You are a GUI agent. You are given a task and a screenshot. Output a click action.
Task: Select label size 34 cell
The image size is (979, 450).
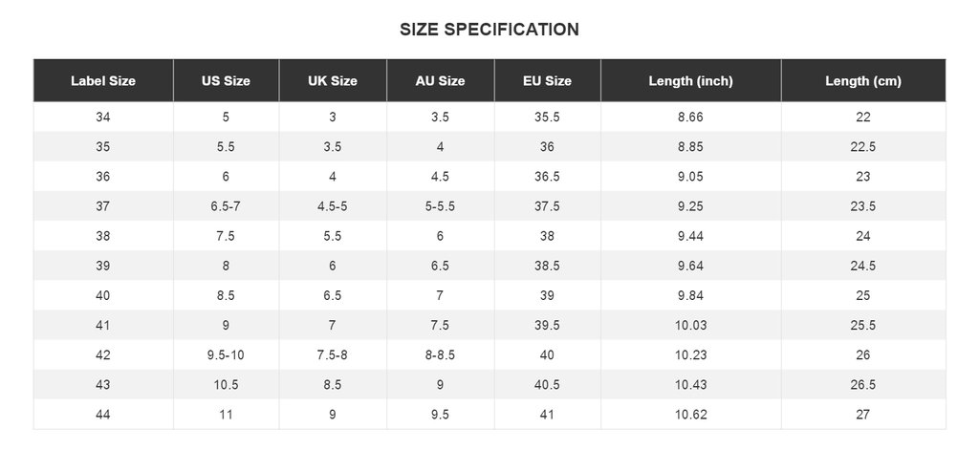click(x=103, y=117)
